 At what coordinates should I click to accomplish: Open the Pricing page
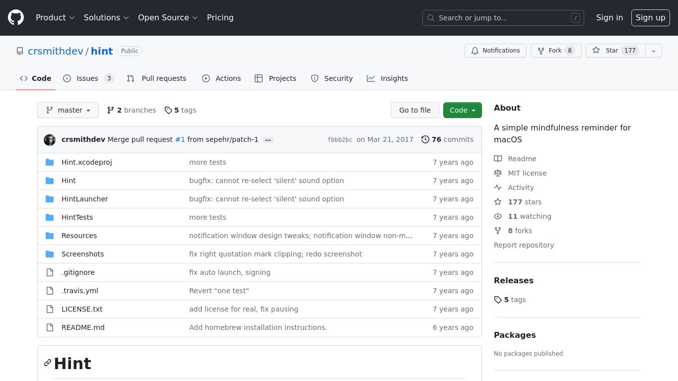point(220,17)
